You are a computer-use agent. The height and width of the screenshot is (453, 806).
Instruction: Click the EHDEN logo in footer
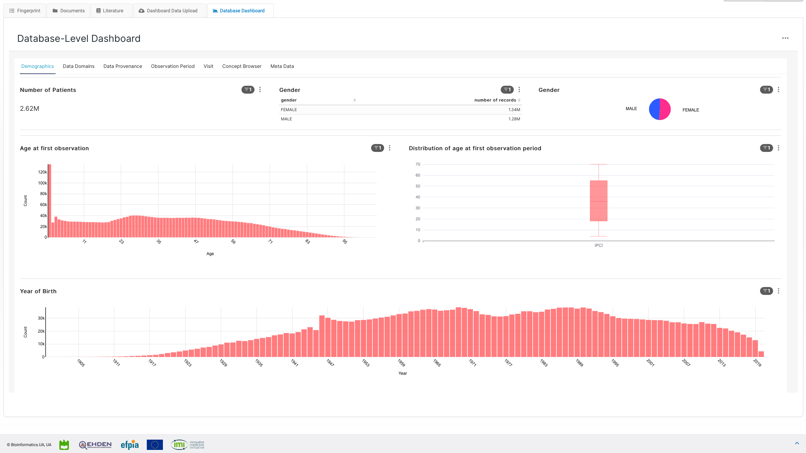point(95,445)
